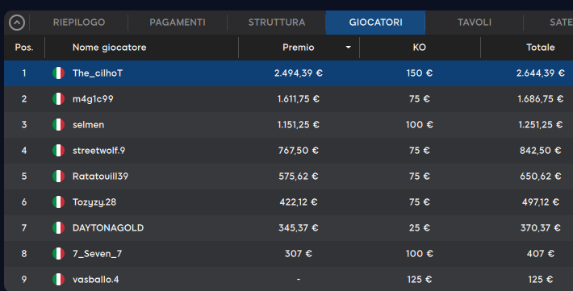The width and height of the screenshot is (573, 291).
Task: Click the flag icon next to selmen
Action: pos(58,124)
